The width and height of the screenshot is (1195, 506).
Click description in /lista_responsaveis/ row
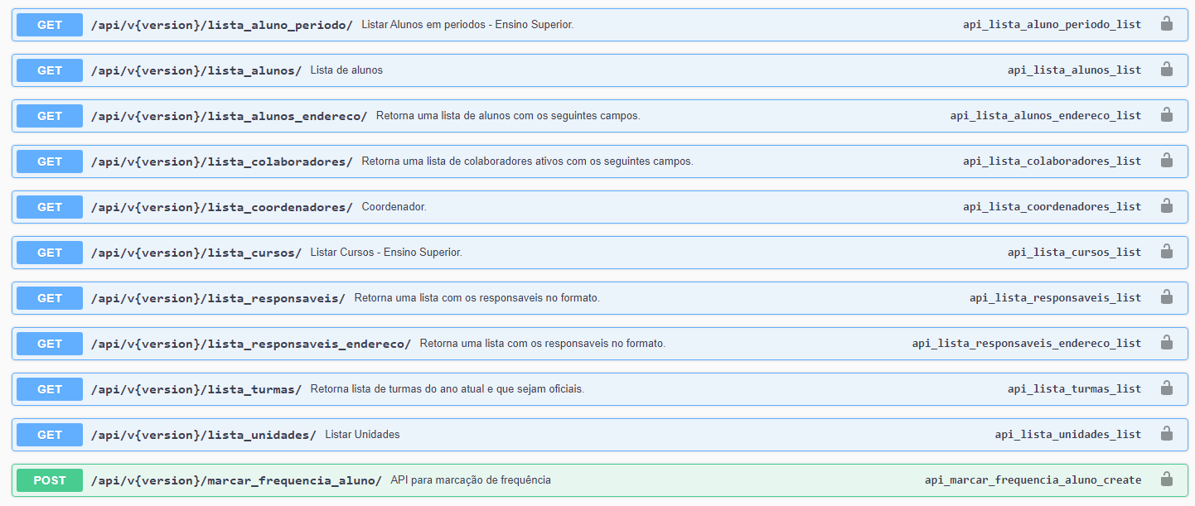[477, 298]
